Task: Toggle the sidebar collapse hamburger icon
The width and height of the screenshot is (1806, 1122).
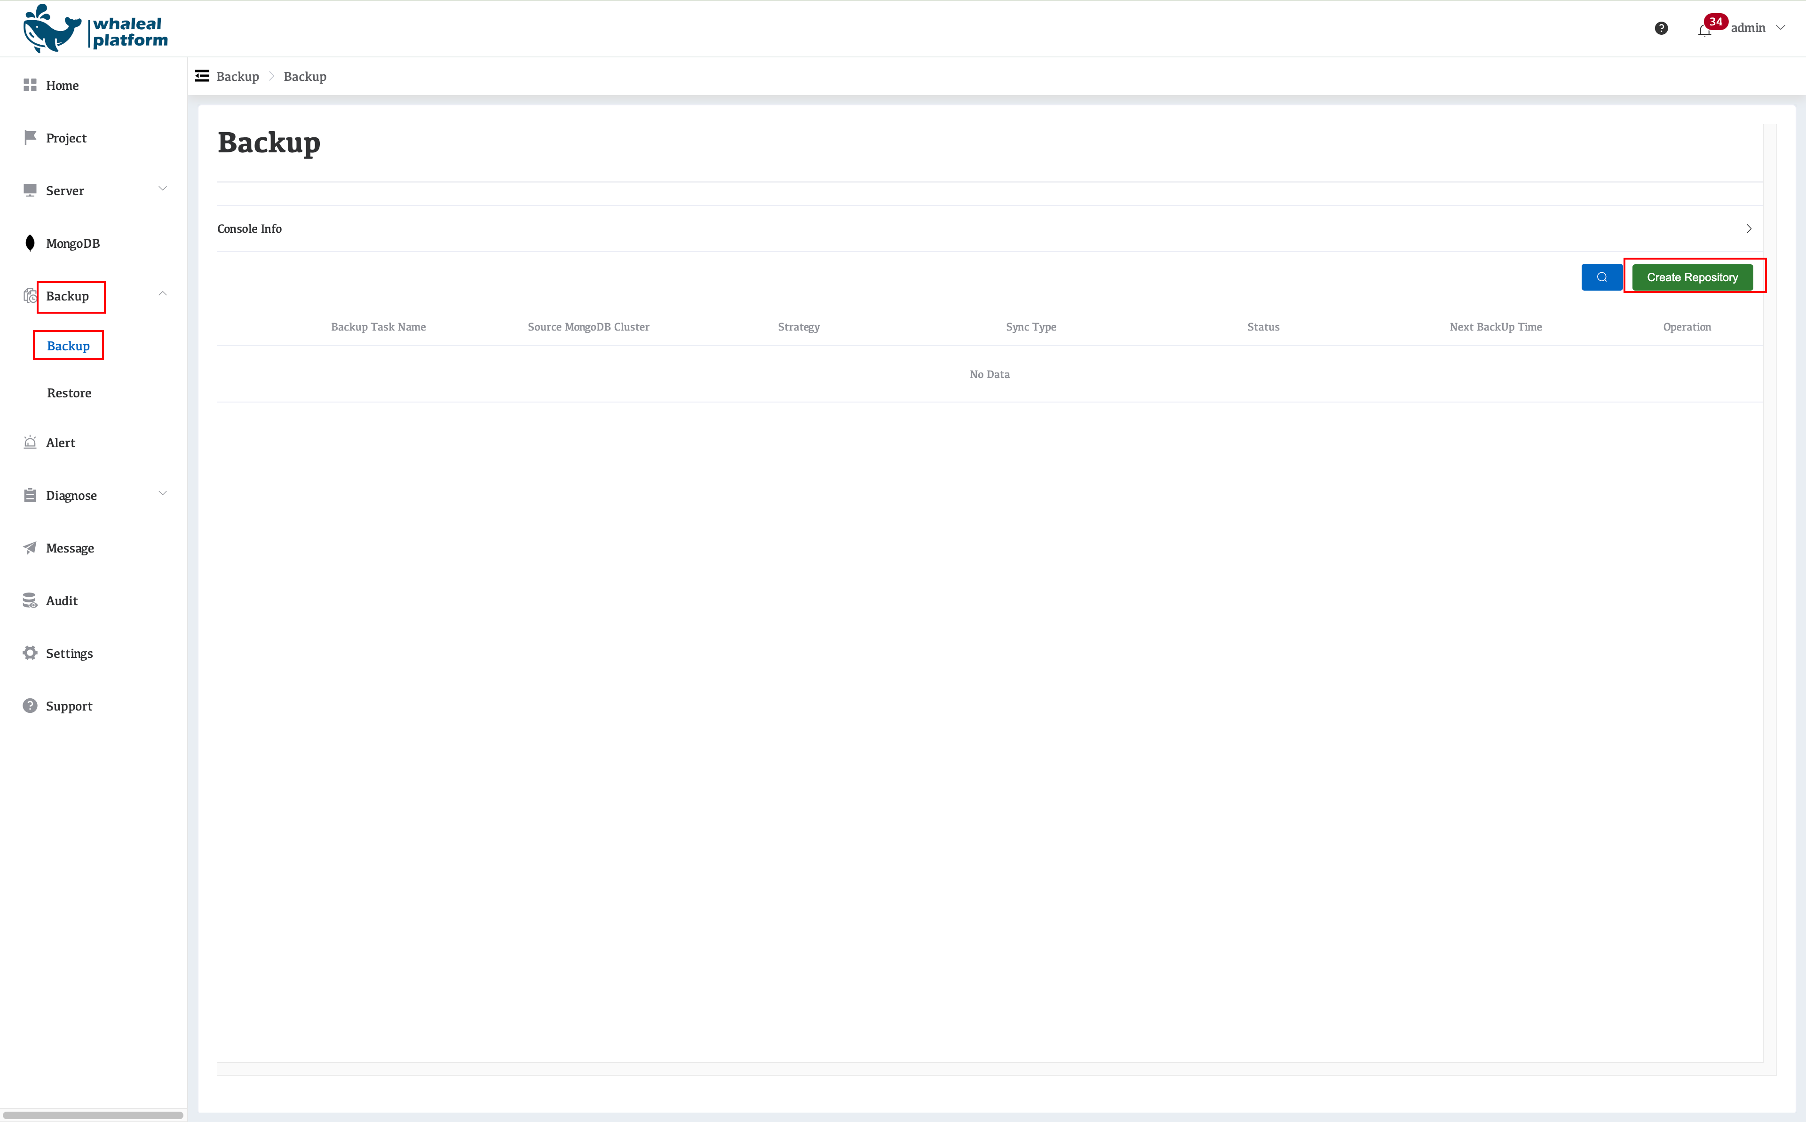Action: pyautogui.click(x=202, y=77)
